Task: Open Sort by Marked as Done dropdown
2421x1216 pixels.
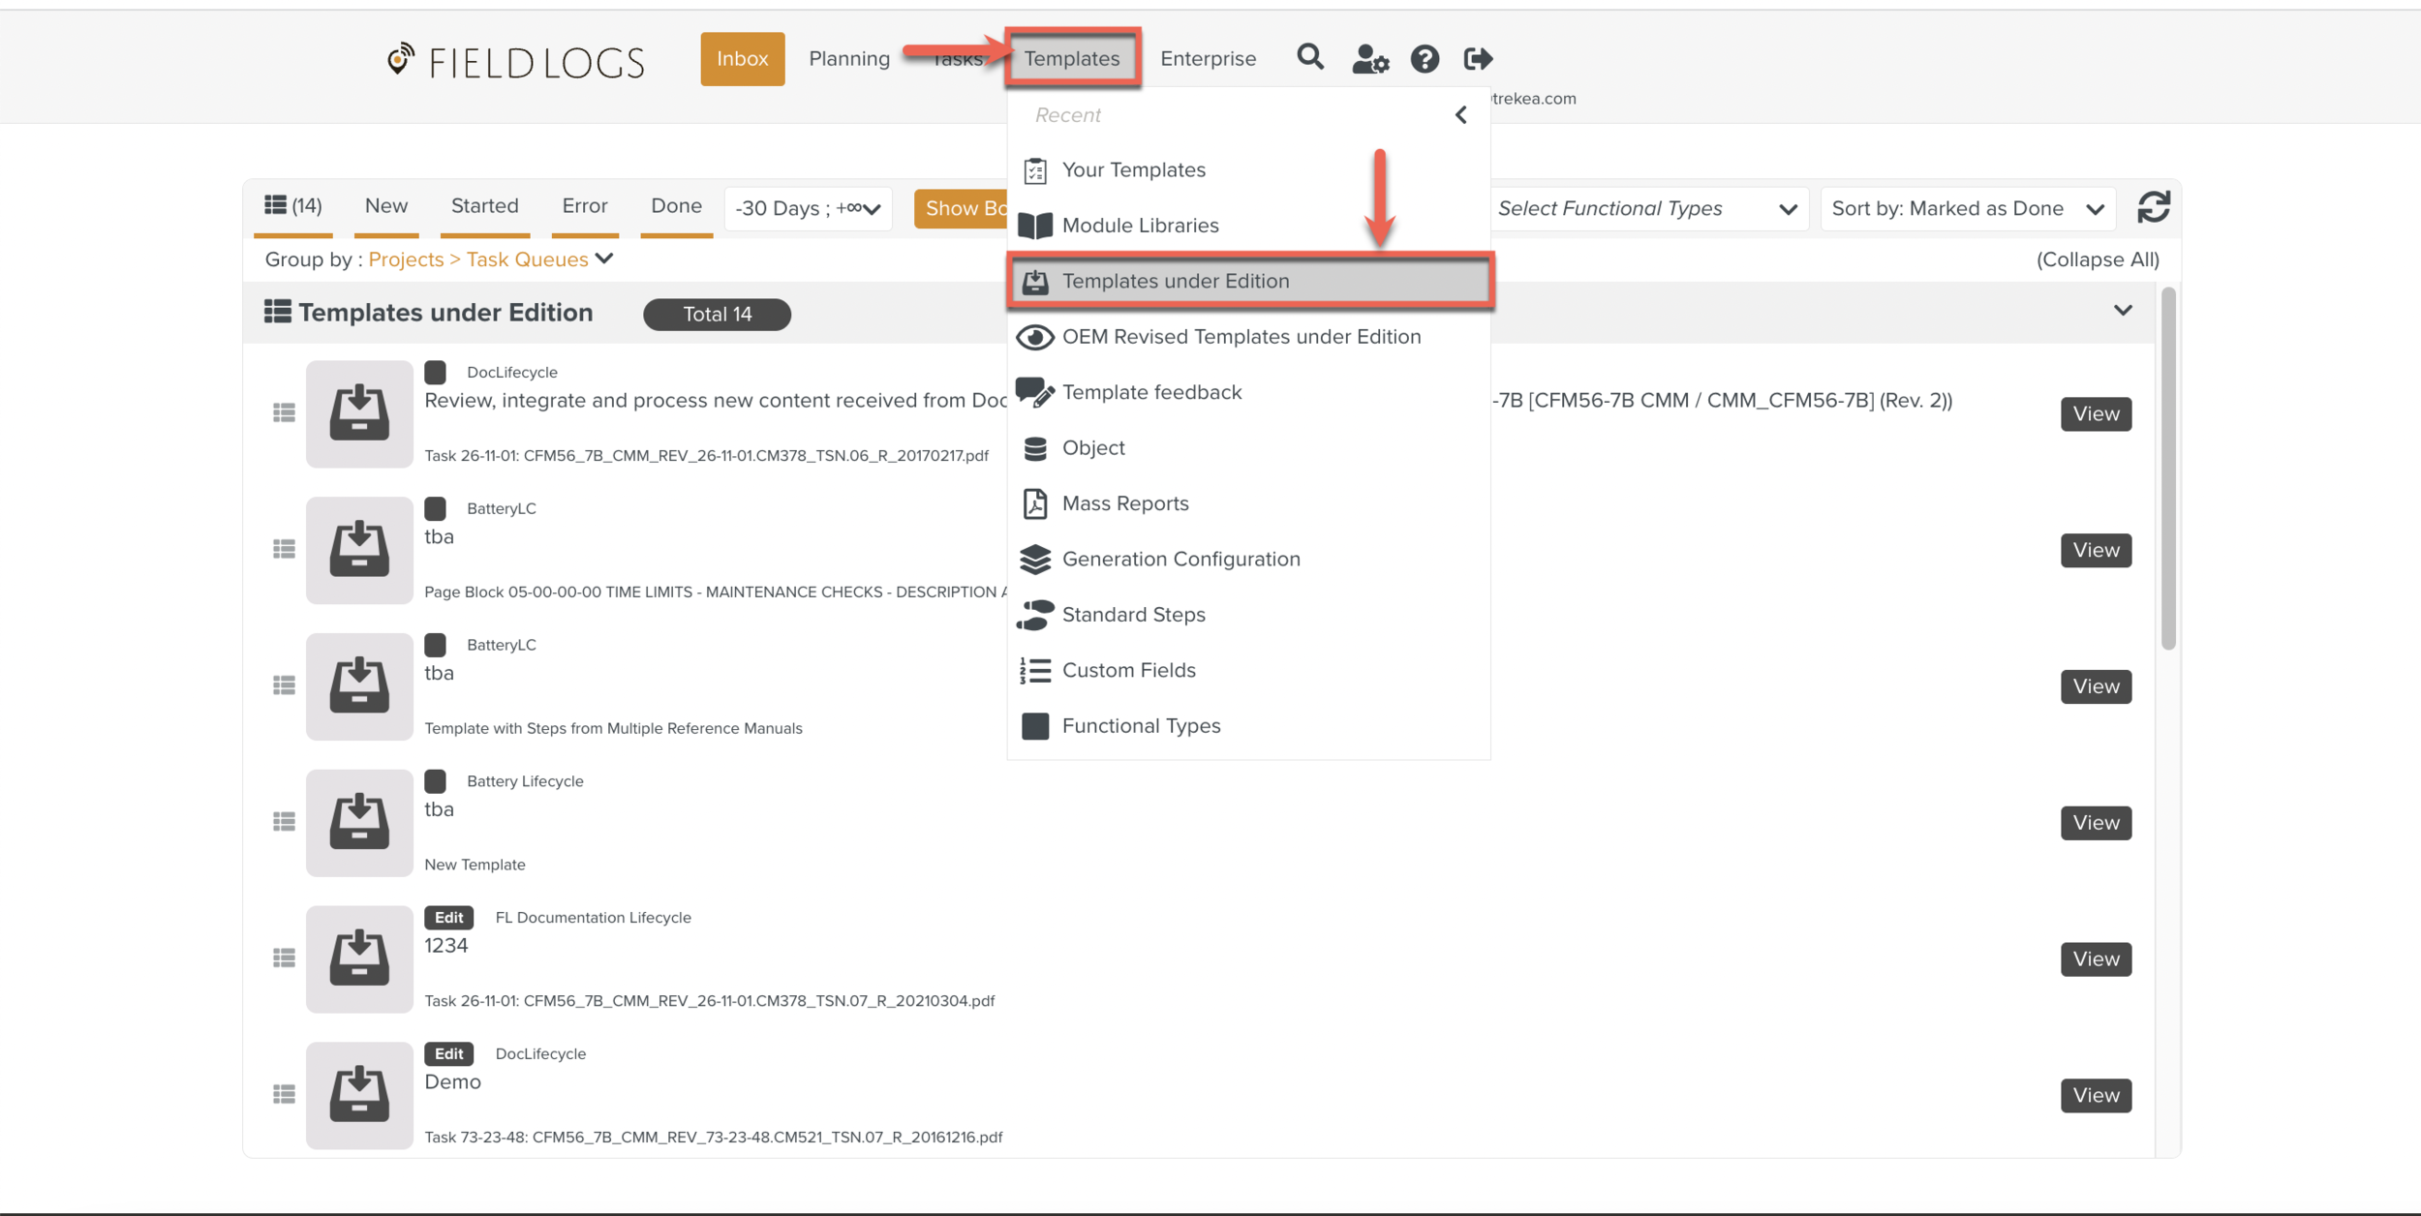Action: point(1967,208)
